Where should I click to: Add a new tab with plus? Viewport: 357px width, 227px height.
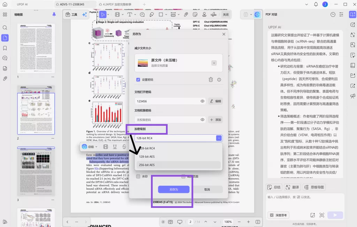pyautogui.click(x=144, y=4)
